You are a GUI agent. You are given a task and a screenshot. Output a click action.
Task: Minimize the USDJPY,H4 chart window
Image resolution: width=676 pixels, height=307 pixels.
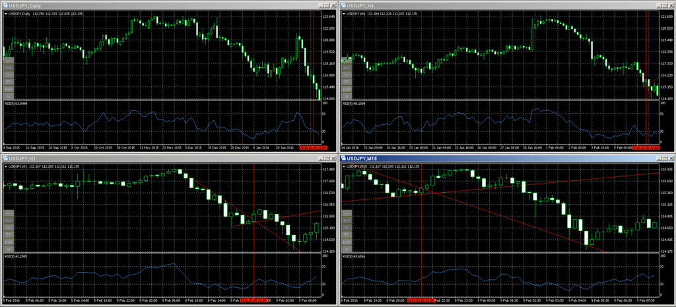[x=658, y=5]
